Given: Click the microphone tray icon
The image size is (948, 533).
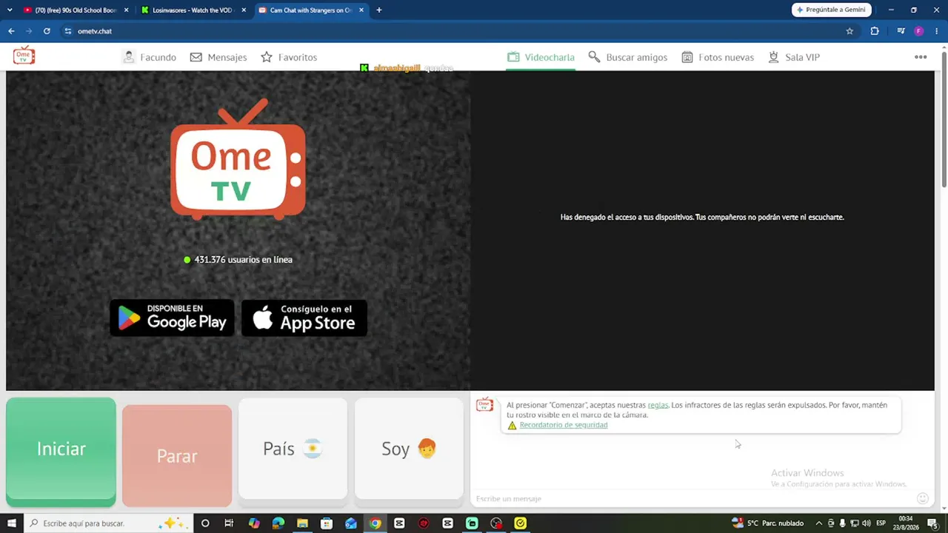Looking at the screenshot, I should pyautogui.click(x=843, y=523).
